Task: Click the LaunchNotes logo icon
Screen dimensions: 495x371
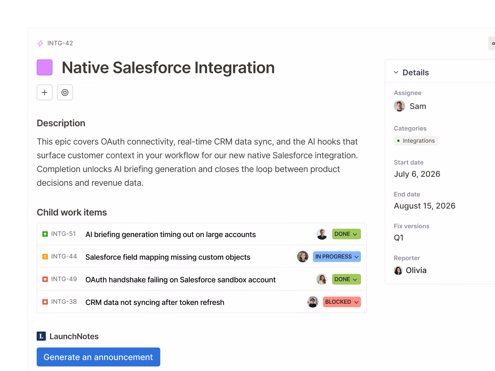Action: 41,336
